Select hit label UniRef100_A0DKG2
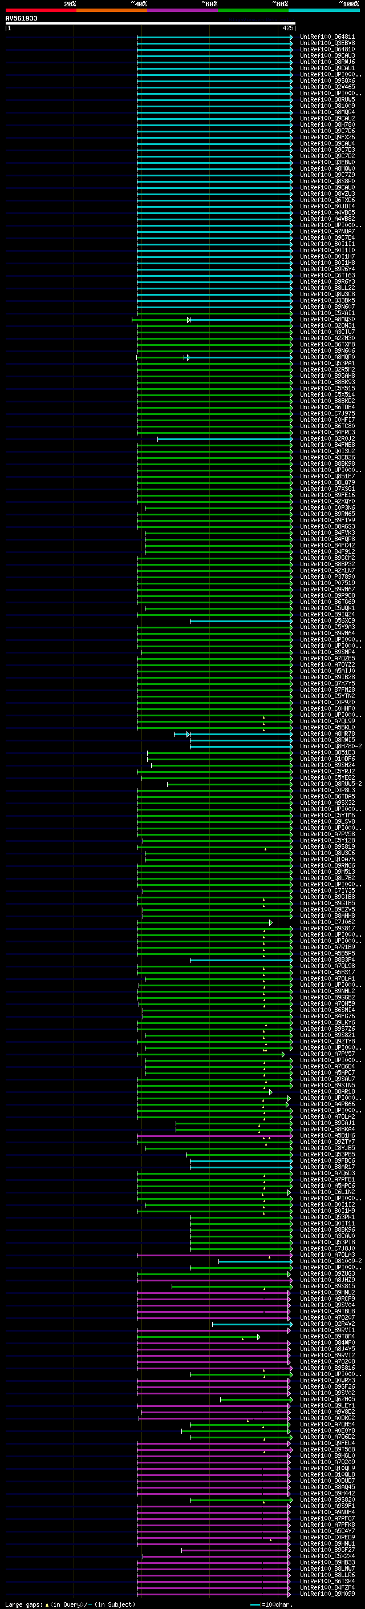The width and height of the screenshot is (365, 1609). click(327, 1417)
